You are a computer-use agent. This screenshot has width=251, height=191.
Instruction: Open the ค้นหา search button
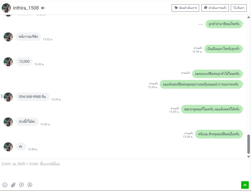coord(239,8)
